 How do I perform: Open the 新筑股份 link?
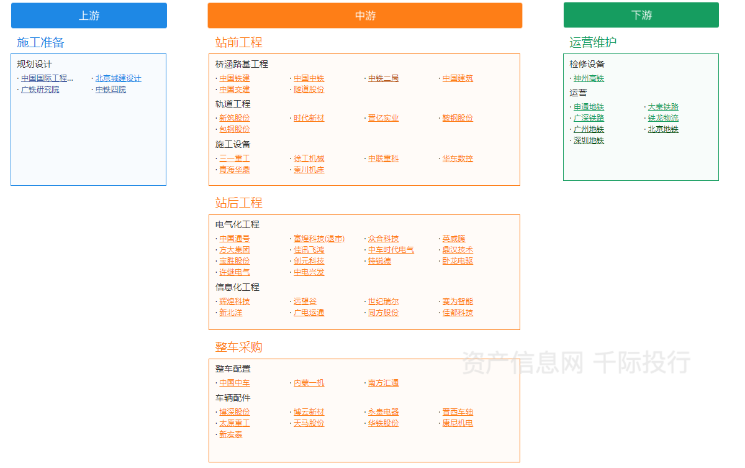click(235, 118)
